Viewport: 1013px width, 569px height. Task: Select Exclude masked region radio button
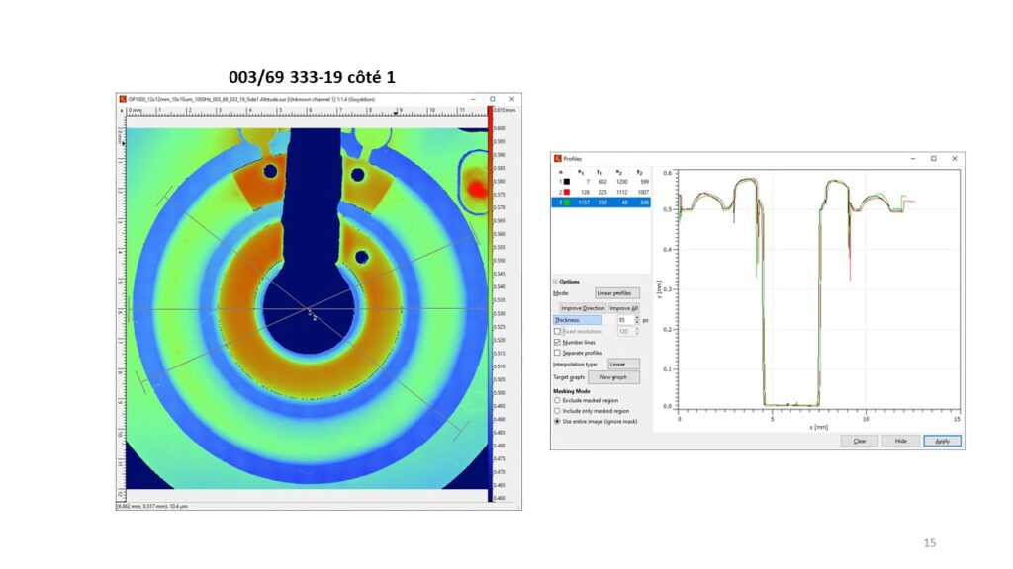pyautogui.click(x=557, y=400)
